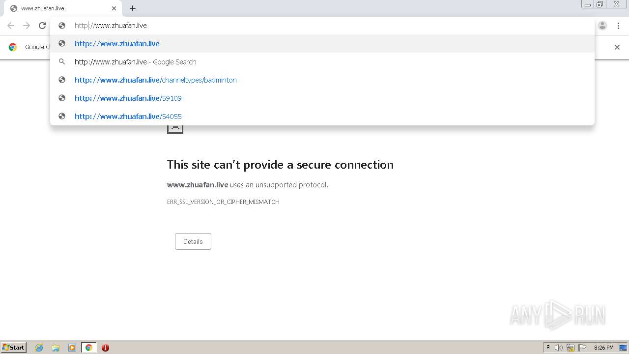Open the Action Center flag icon

[x=582, y=348]
